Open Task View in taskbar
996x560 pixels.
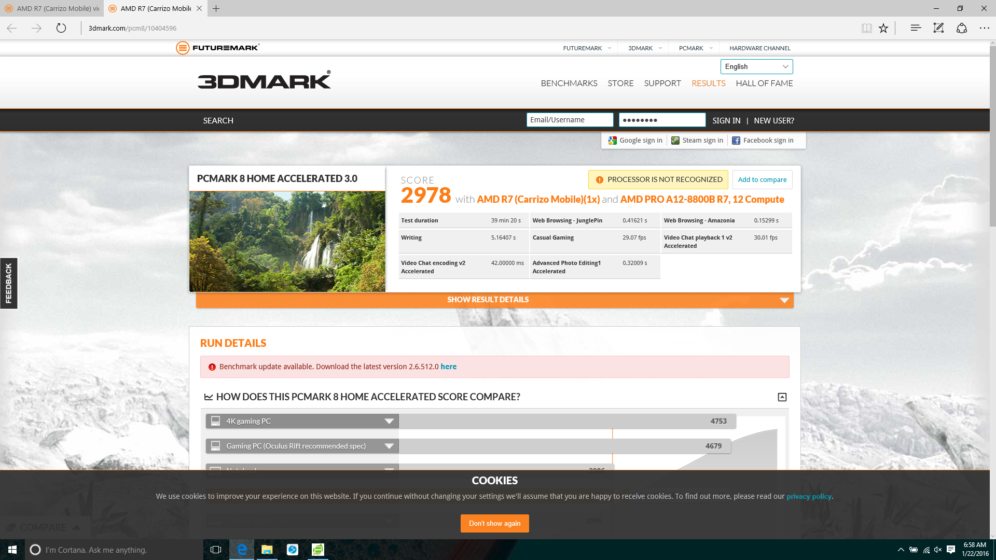pos(216,550)
